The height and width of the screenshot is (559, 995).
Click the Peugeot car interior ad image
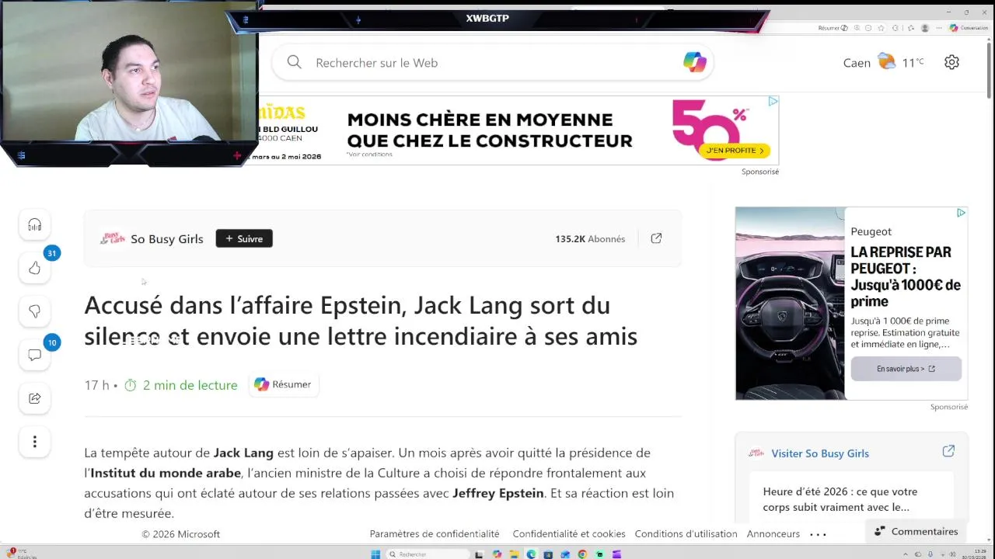click(790, 303)
